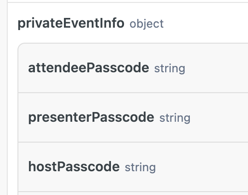
Task: Click gray margin outside the schema panel
Action: click(x=3, y=97)
